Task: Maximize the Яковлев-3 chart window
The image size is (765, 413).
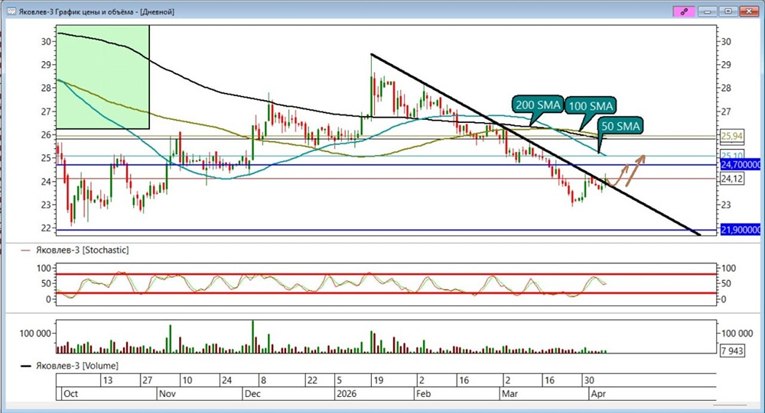Action: point(728,11)
